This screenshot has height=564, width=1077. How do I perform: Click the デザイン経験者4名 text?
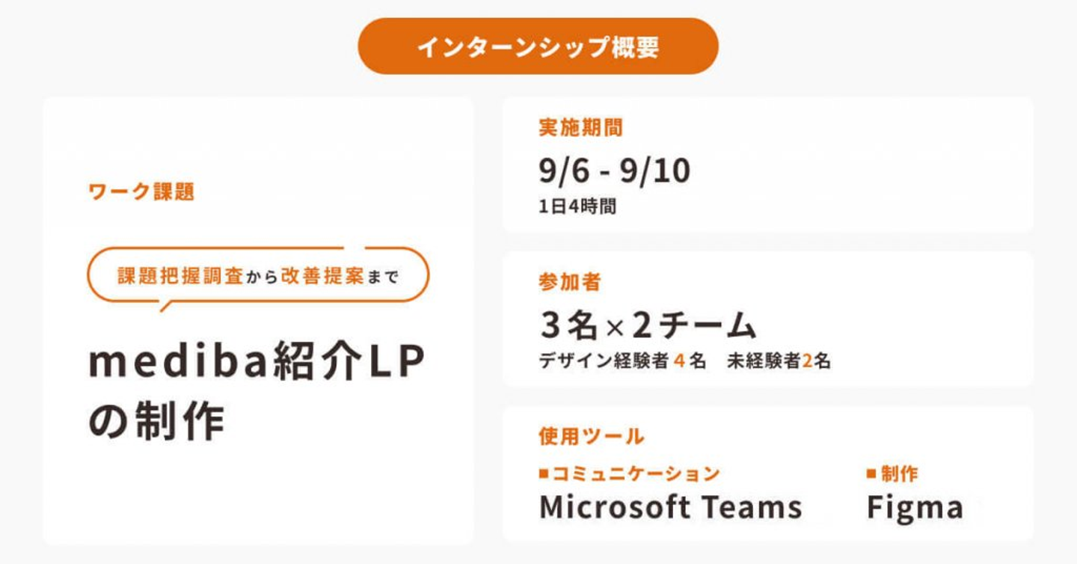point(622,361)
